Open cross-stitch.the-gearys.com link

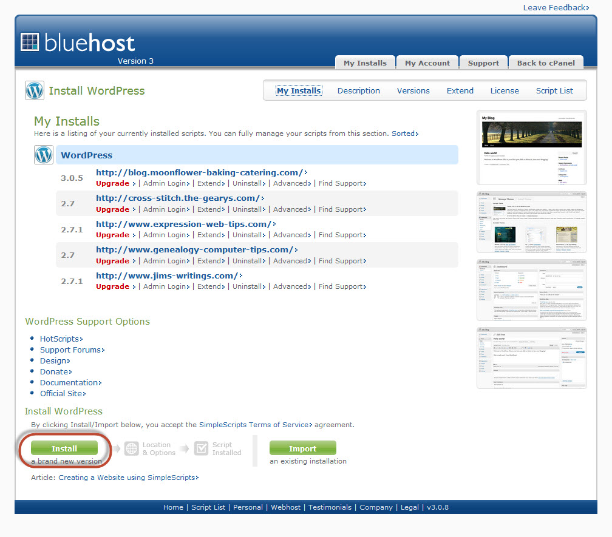[x=180, y=198]
